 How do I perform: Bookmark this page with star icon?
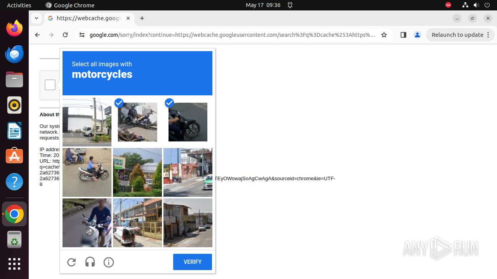(x=384, y=35)
